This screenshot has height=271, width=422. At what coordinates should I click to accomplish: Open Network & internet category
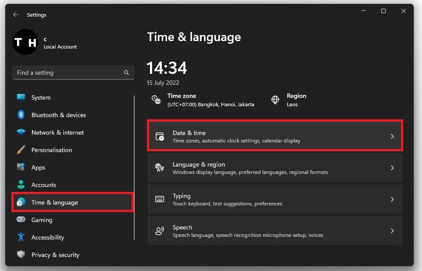pos(73,132)
